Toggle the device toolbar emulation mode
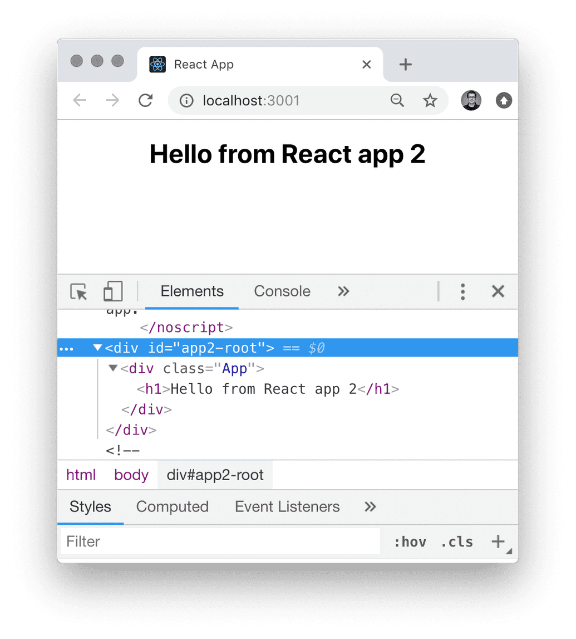 coord(112,291)
